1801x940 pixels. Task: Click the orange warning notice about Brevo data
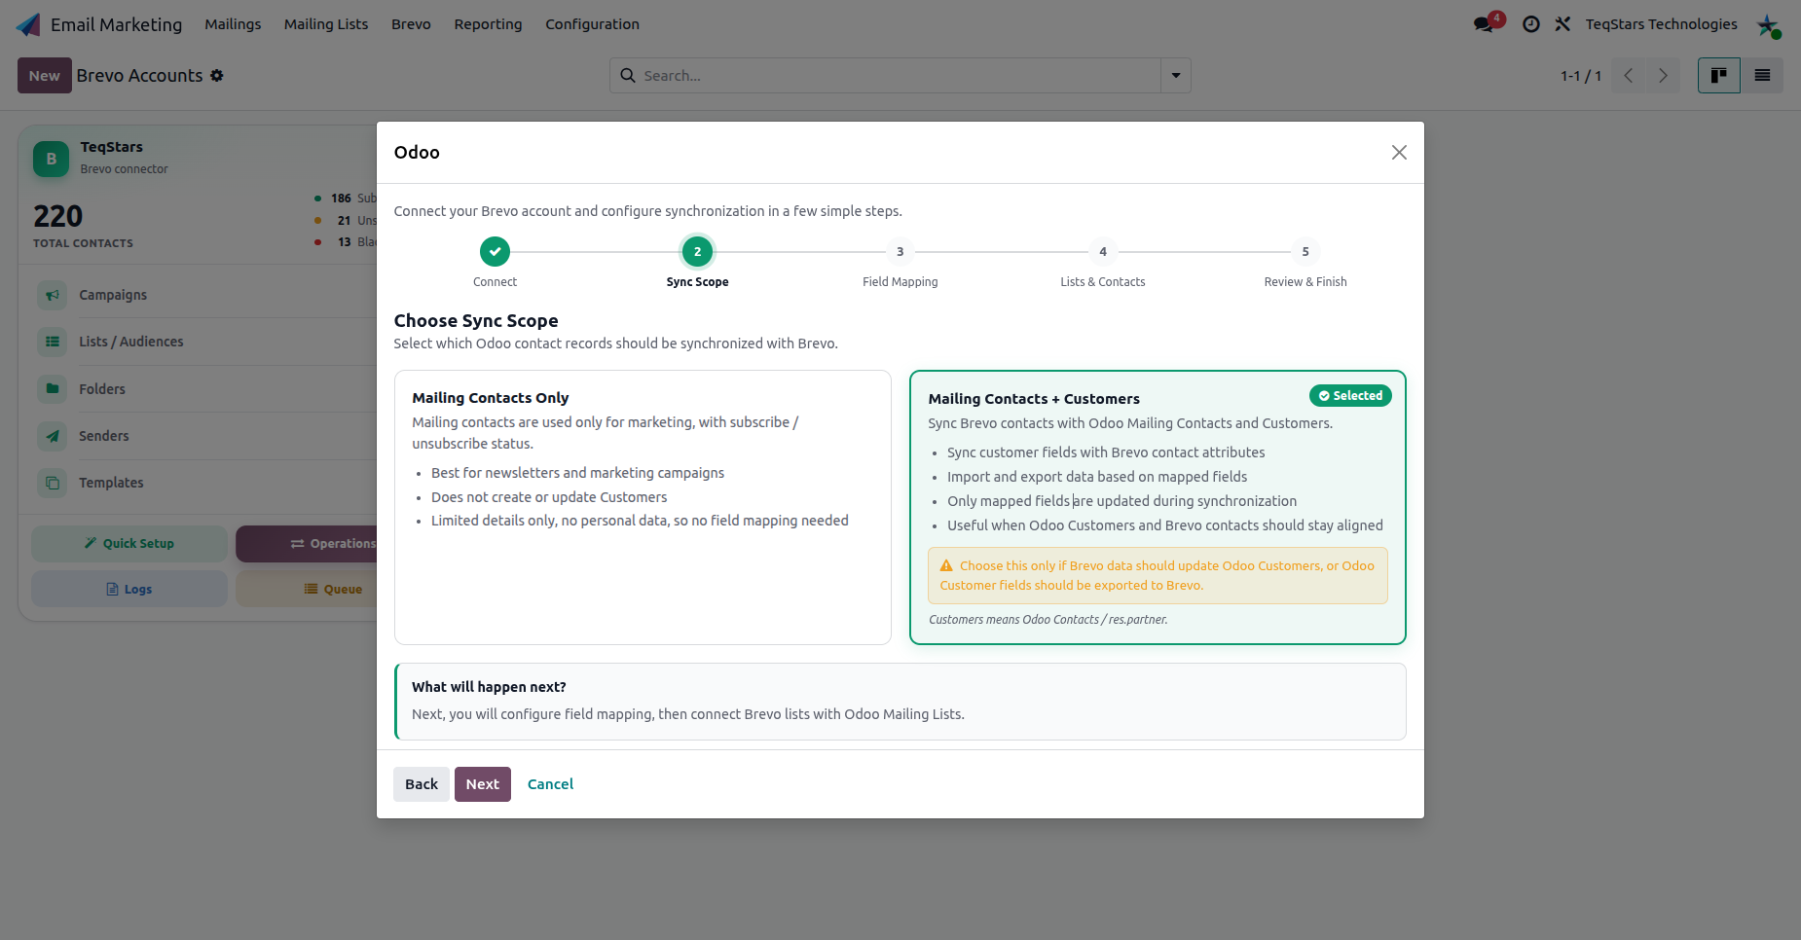[1158, 575]
